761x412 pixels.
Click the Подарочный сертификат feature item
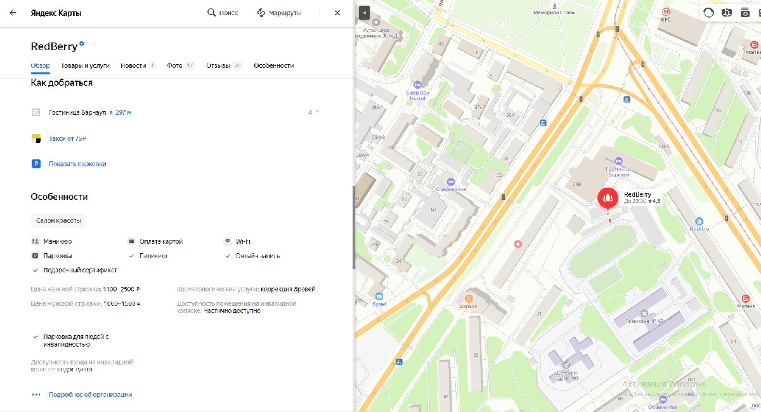click(x=75, y=270)
